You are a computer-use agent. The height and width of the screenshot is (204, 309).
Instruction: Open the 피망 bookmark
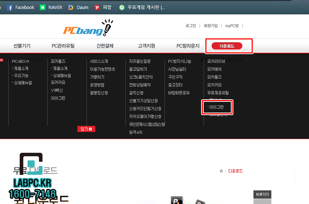pyautogui.click(x=103, y=8)
